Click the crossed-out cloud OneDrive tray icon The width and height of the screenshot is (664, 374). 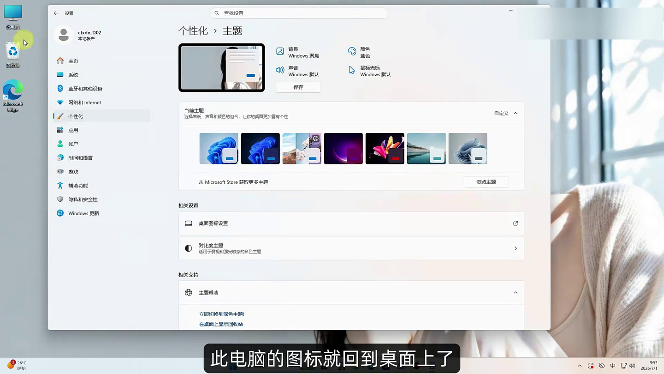pos(602,366)
